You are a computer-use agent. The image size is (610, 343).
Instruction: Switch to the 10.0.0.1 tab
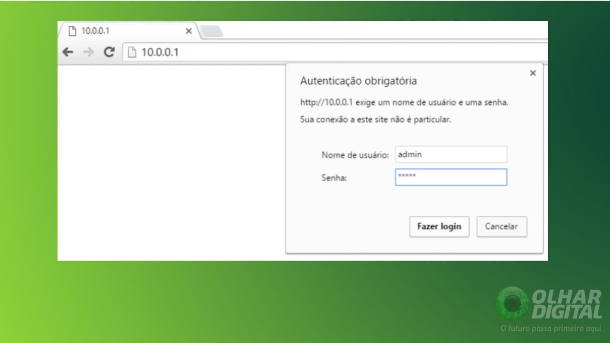tap(119, 31)
